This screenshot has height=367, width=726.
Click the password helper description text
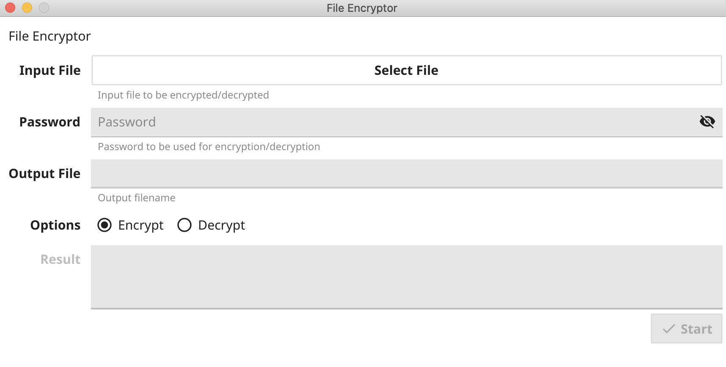tap(209, 147)
